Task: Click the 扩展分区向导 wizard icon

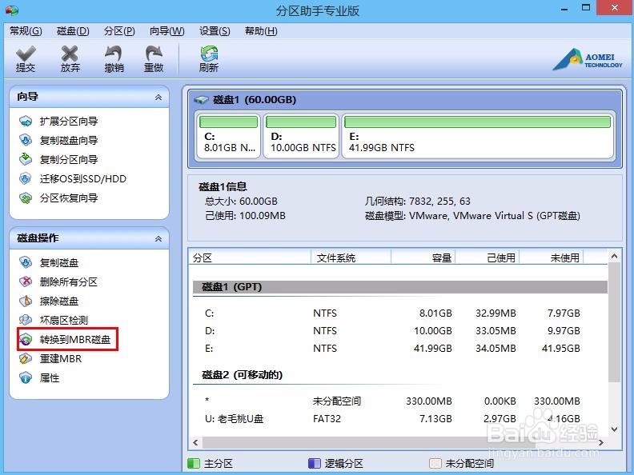Action: (x=26, y=122)
